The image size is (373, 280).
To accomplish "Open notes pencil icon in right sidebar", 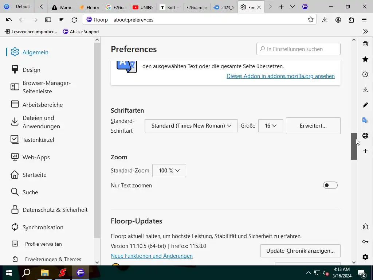I will [x=365, y=105].
